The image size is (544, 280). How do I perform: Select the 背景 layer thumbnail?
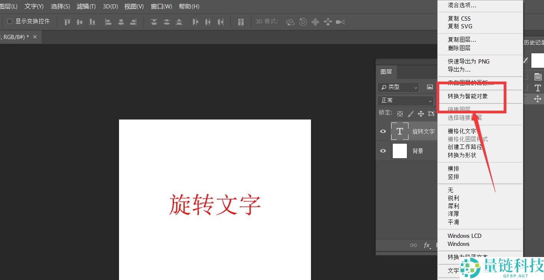coord(400,151)
